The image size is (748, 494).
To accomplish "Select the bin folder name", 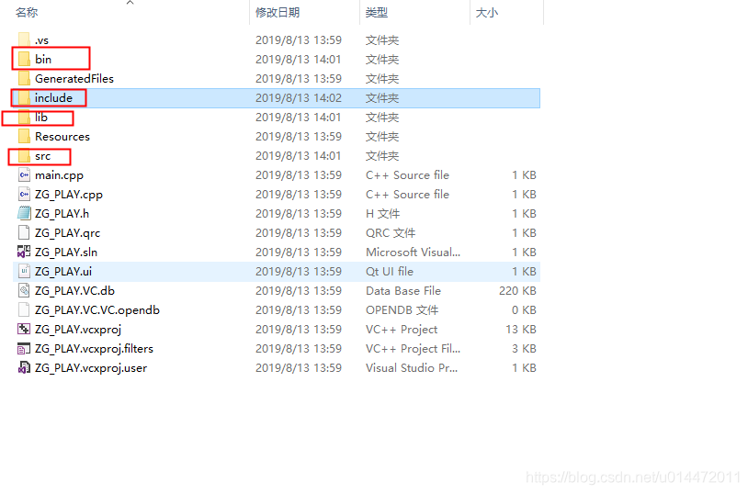I will click(x=43, y=59).
